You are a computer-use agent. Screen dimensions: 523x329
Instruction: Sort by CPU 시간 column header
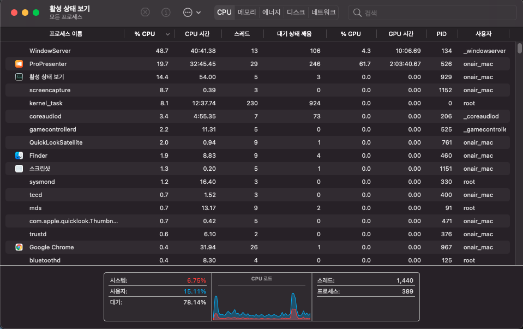[x=197, y=34]
